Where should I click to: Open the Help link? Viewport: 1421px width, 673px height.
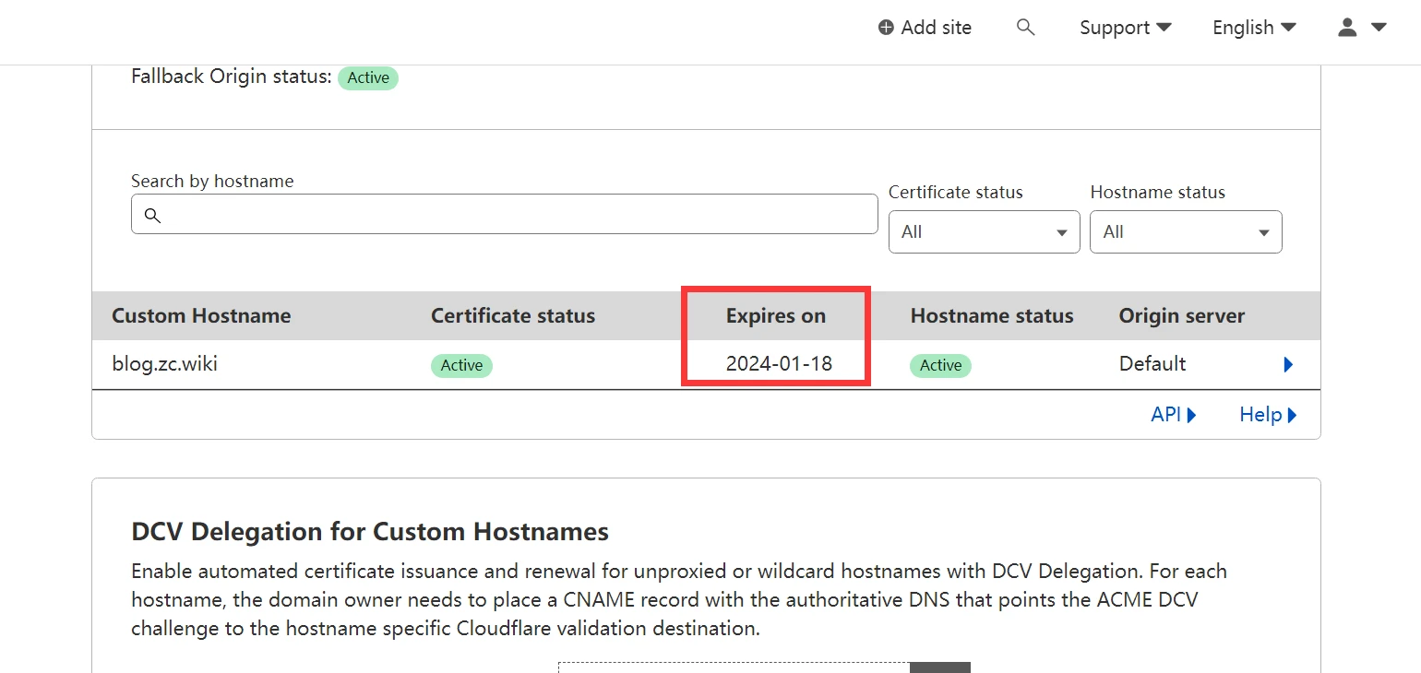1268,415
